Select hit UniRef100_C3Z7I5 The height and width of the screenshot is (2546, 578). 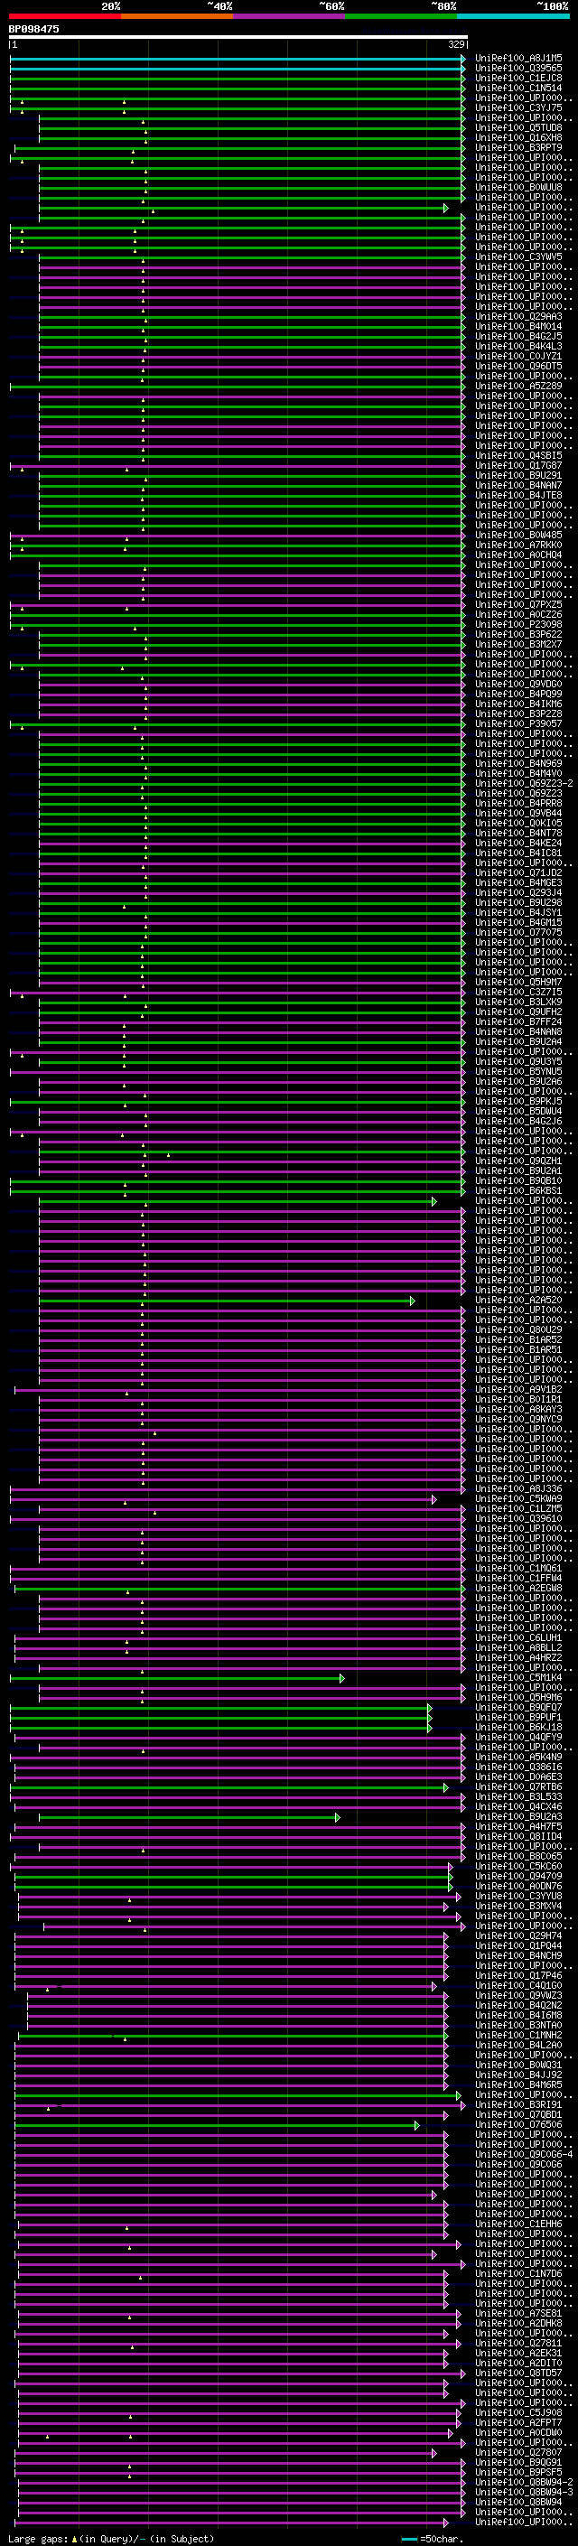click(518, 993)
